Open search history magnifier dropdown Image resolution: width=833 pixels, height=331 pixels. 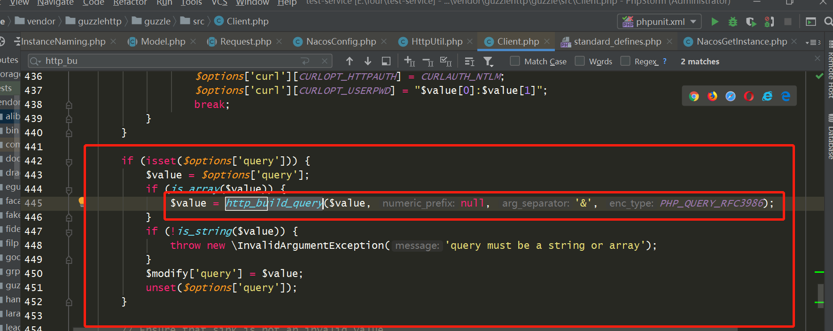click(36, 61)
